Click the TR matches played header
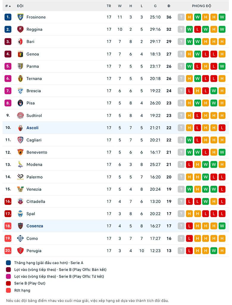Image resolution: width=232 pixels, height=305 pixels. [109, 6]
